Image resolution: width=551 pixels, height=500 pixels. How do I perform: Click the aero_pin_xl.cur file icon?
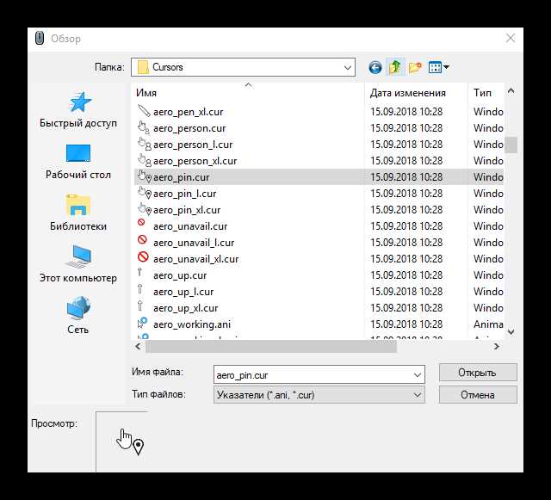coord(144,209)
